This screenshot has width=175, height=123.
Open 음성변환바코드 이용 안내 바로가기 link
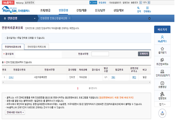(116, 98)
